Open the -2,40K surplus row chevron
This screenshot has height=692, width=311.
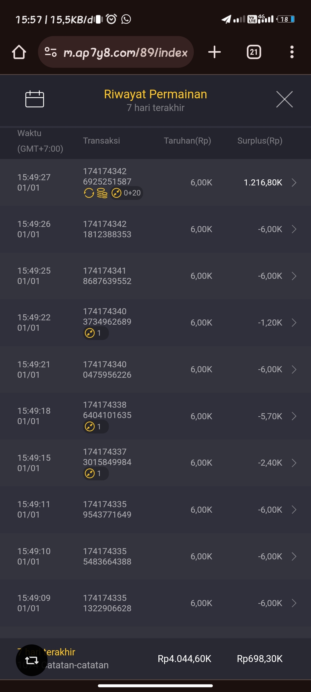tap(294, 463)
